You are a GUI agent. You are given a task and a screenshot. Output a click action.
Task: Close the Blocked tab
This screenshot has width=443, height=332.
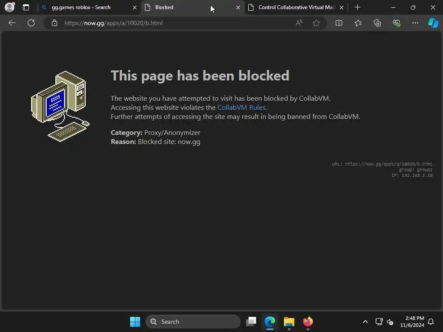238,8
